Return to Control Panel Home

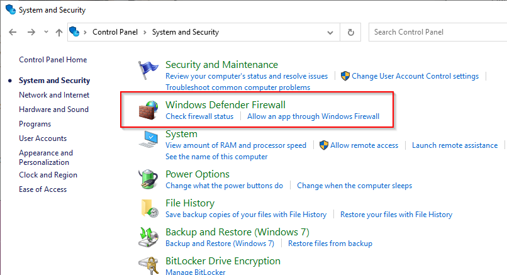point(53,60)
